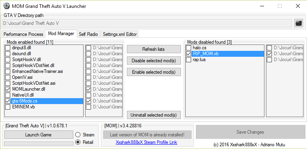Click Refresh lists button
Image resolution: width=307 pixels, height=149 pixels.
coord(154,49)
